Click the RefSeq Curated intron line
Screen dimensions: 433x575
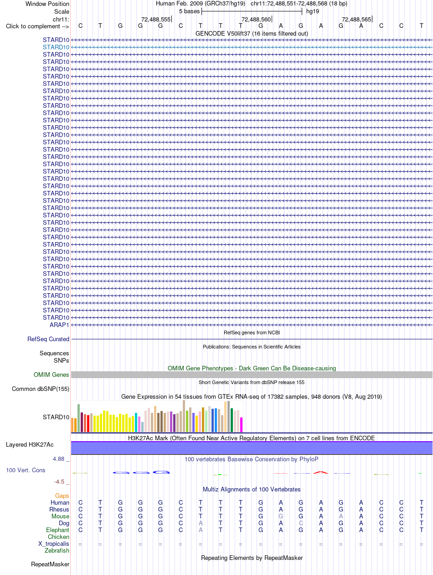click(252, 339)
